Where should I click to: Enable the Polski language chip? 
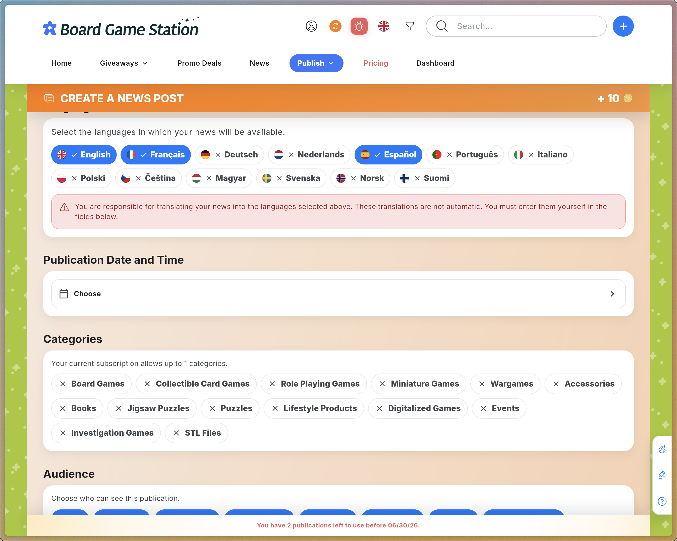tap(81, 178)
